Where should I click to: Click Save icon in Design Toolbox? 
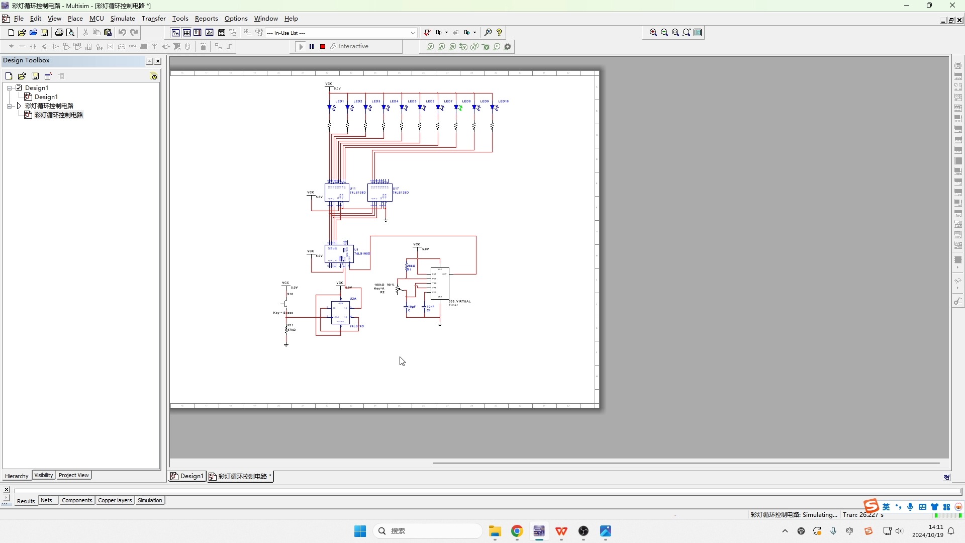coord(36,76)
